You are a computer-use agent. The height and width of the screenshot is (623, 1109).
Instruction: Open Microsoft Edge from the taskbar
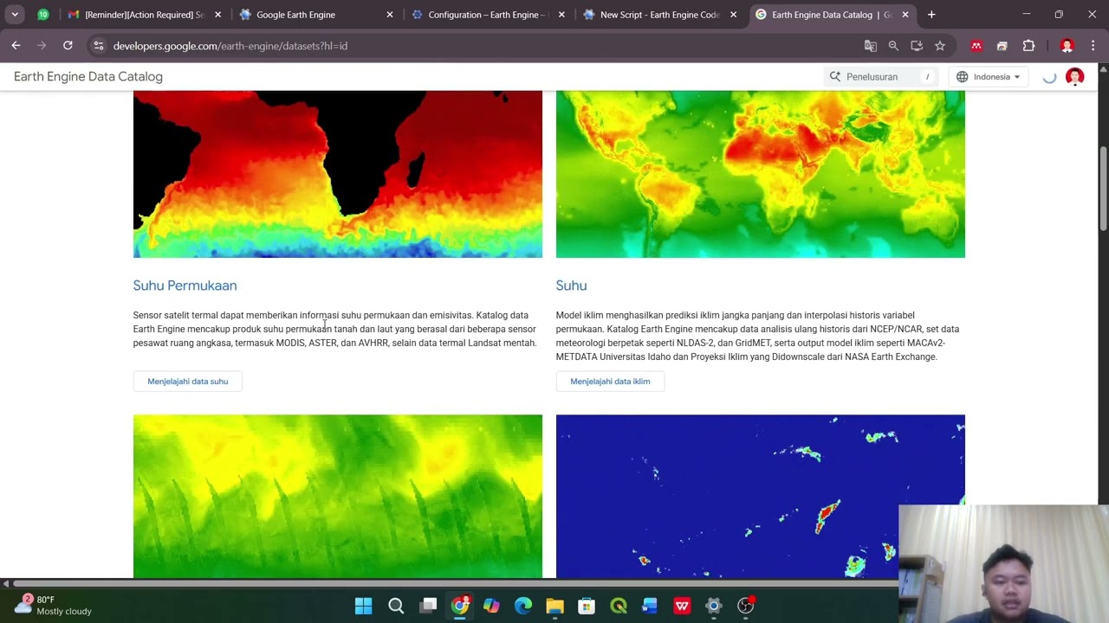[523, 606]
